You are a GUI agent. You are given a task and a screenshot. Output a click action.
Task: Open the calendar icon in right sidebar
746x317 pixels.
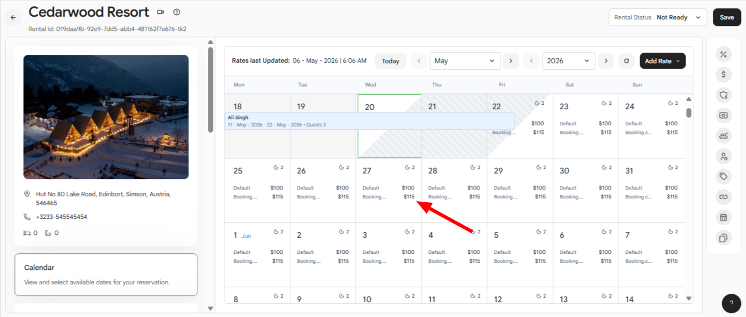coord(723,217)
